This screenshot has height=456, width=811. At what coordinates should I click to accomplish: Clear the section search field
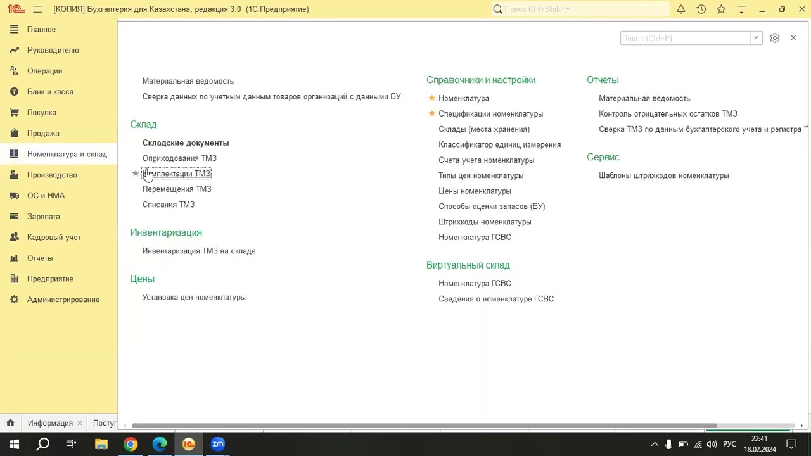[x=756, y=38]
